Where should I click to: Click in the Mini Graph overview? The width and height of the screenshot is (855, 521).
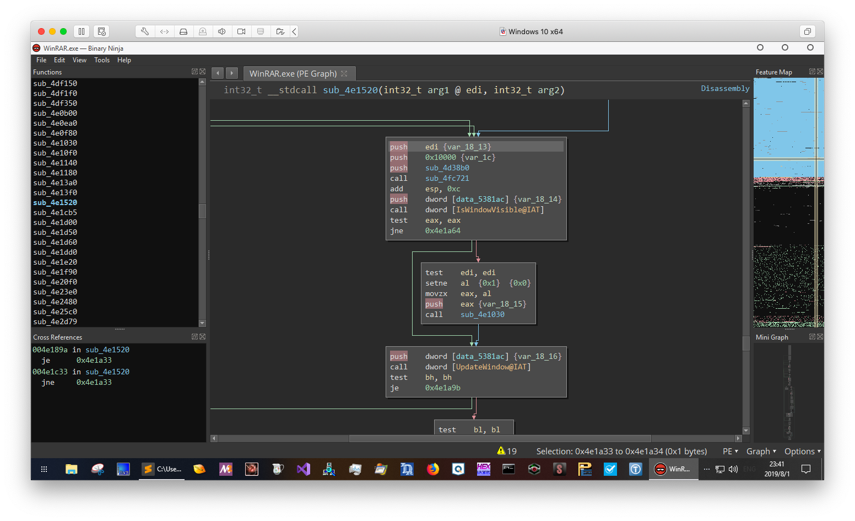pos(788,392)
